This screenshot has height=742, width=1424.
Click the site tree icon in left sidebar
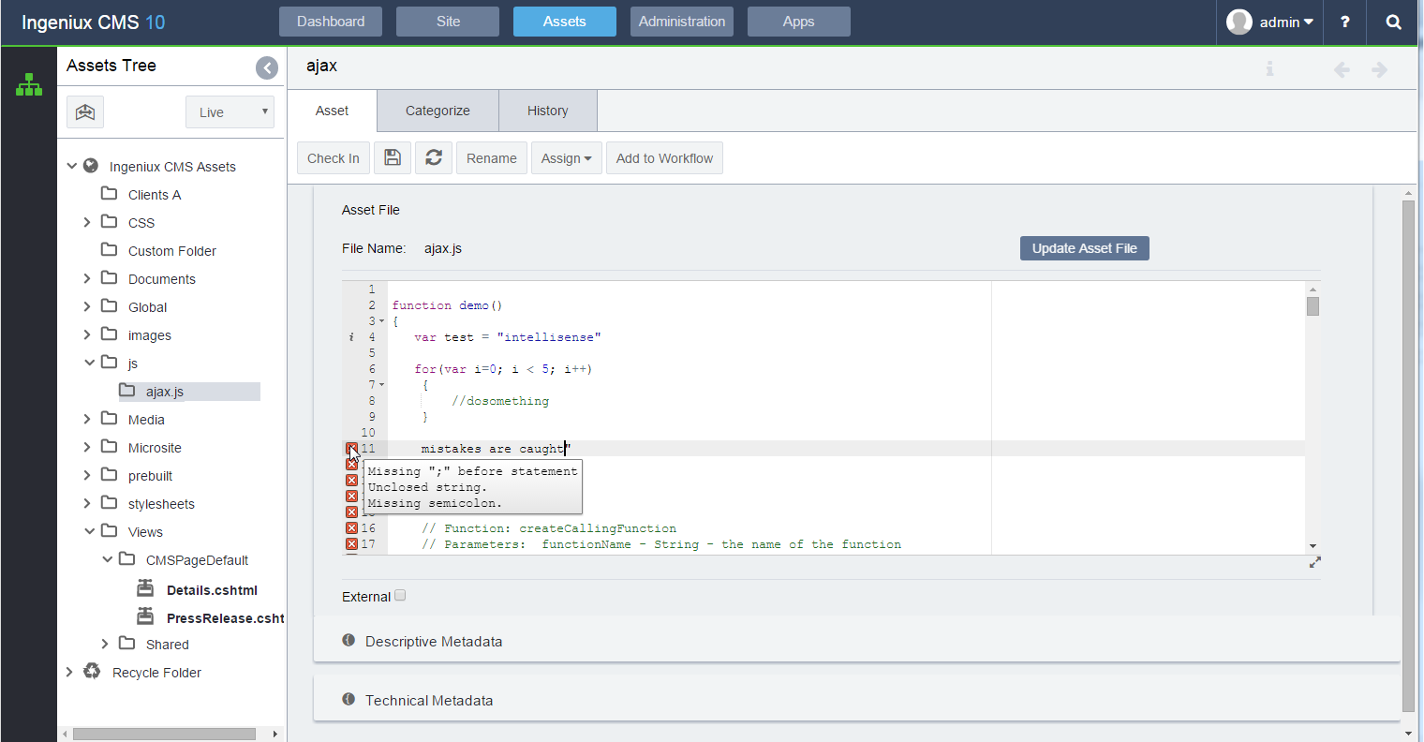[29, 85]
